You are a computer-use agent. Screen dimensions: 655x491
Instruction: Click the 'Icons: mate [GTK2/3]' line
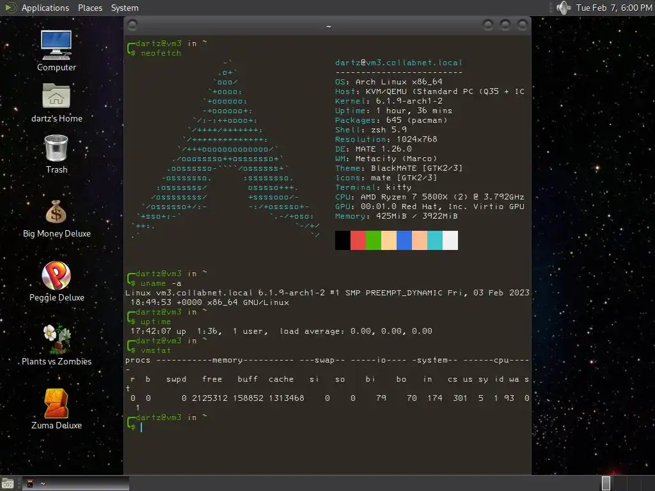(386, 178)
